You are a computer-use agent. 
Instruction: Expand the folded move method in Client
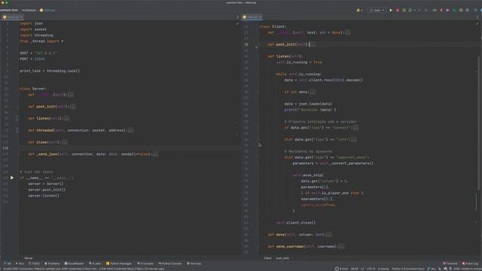(328, 234)
